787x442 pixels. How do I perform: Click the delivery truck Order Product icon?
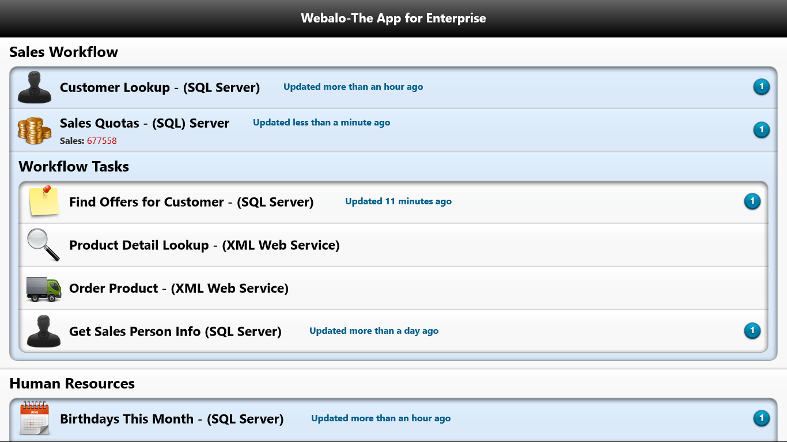pyautogui.click(x=44, y=288)
